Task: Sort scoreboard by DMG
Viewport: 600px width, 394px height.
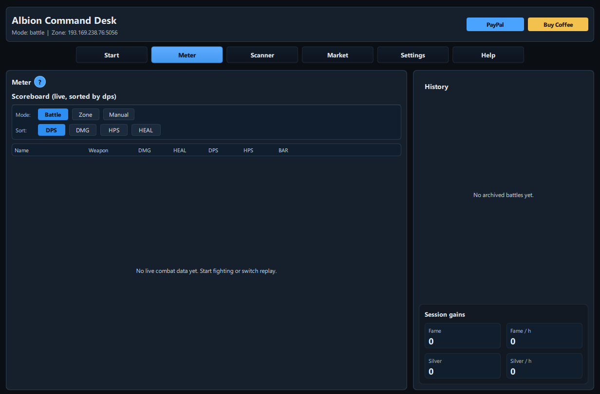Action: pyautogui.click(x=82, y=130)
